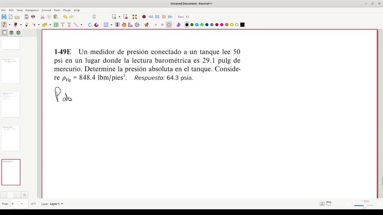Screen dimensions: 383x215
Task: Open the Help menu
Action: pyautogui.click(x=77, y=10)
